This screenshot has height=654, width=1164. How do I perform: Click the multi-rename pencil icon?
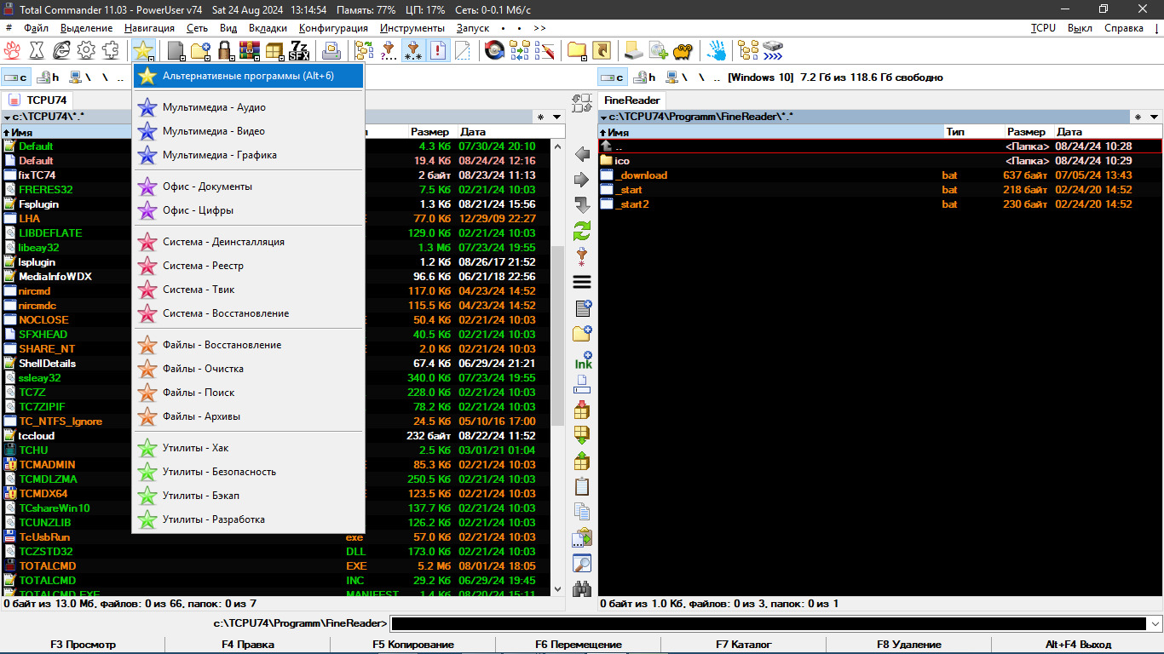(544, 50)
